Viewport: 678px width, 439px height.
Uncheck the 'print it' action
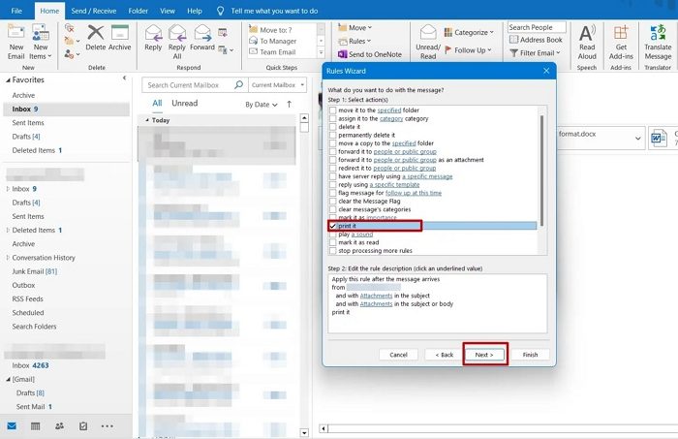point(332,226)
